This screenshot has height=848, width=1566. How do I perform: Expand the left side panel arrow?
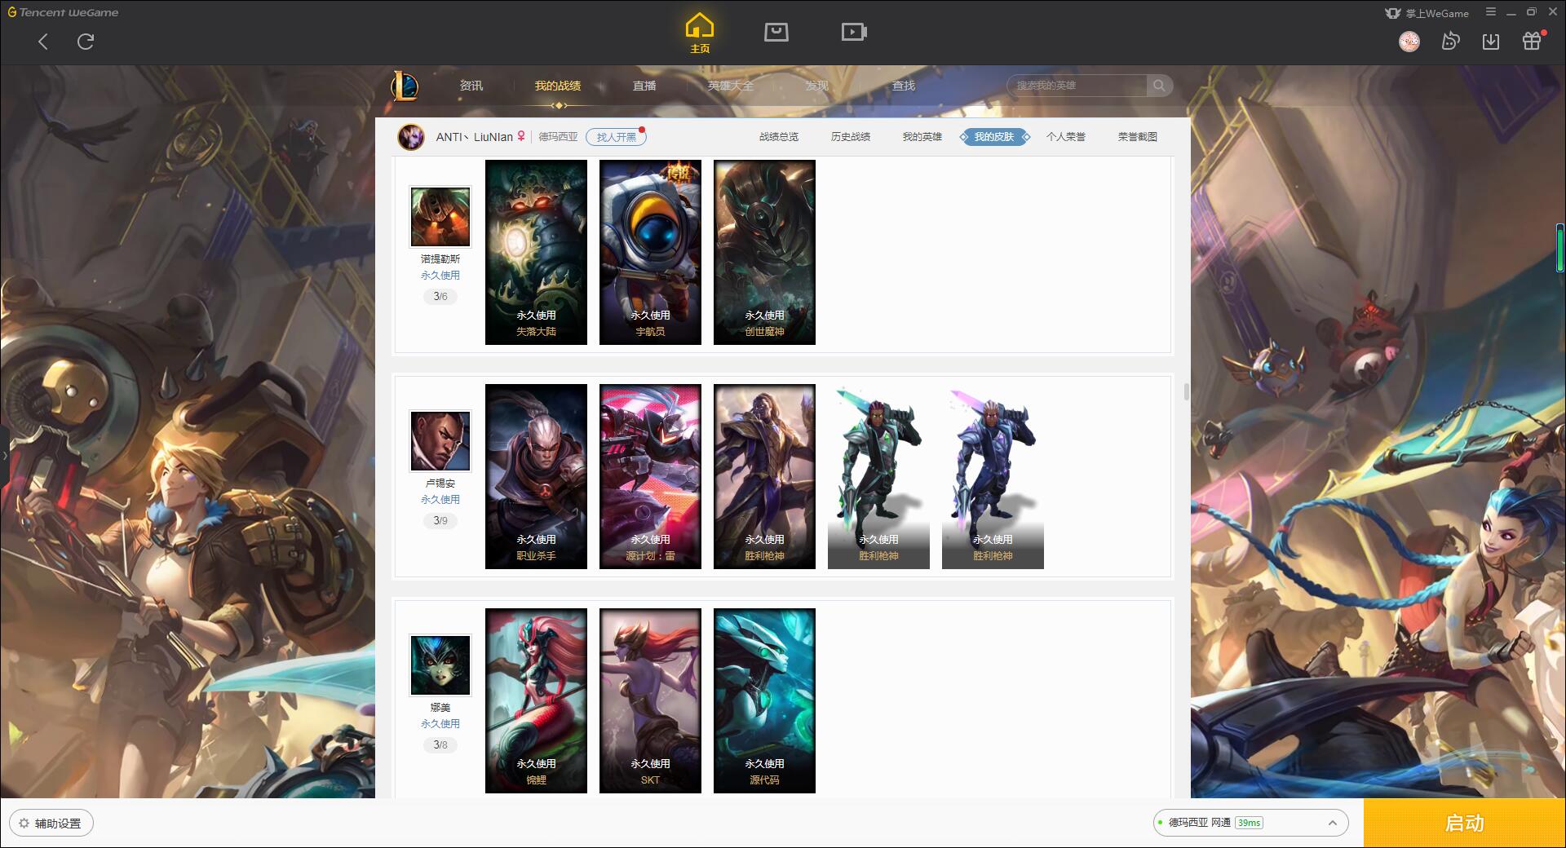click(4, 455)
